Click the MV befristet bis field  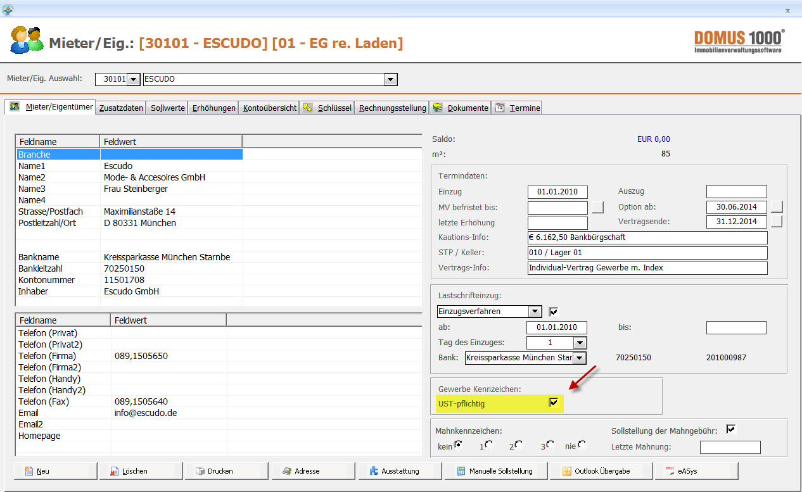pyautogui.click(x=557, y=208)
